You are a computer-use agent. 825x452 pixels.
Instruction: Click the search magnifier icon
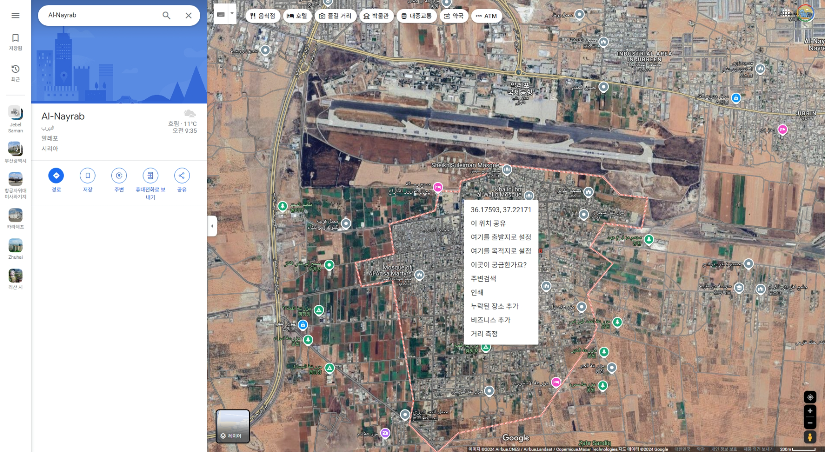click(x=167, y=15)
